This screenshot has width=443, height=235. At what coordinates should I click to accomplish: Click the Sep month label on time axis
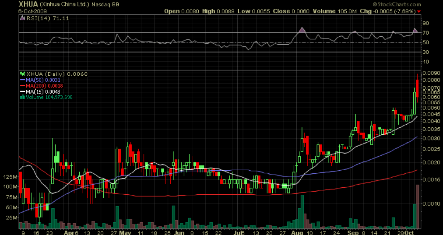click(x=352, y=233)
